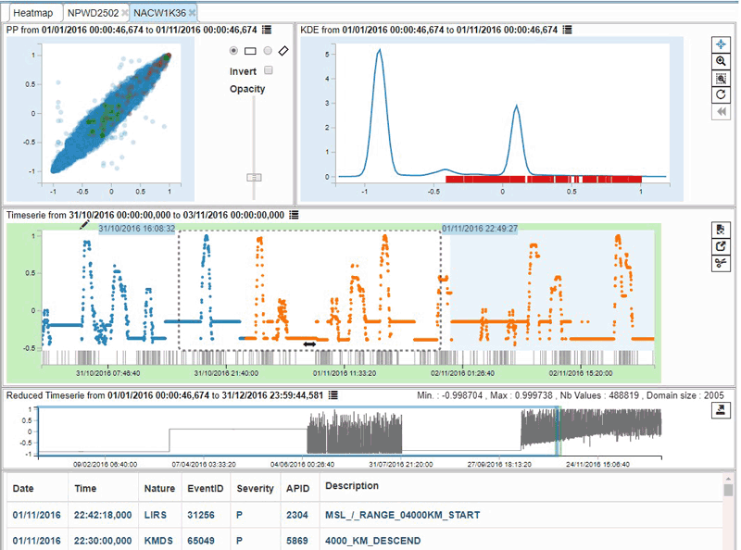Click the red selection bar under KDE
The height and width of the screenshot is (550, 741).
point(544,179)
